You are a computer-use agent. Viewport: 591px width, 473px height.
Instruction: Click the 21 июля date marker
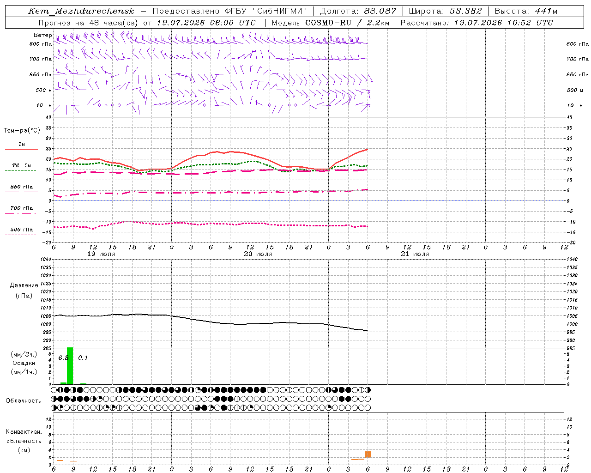tap(415, 254)
